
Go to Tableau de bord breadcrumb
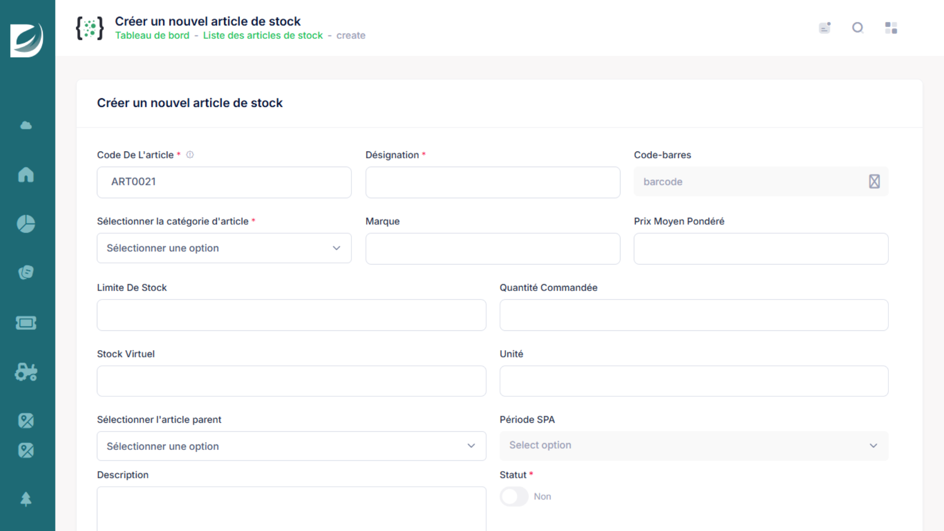152,35
